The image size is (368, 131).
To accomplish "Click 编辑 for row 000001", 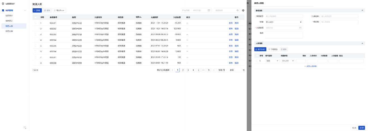I will coord(237,23).
